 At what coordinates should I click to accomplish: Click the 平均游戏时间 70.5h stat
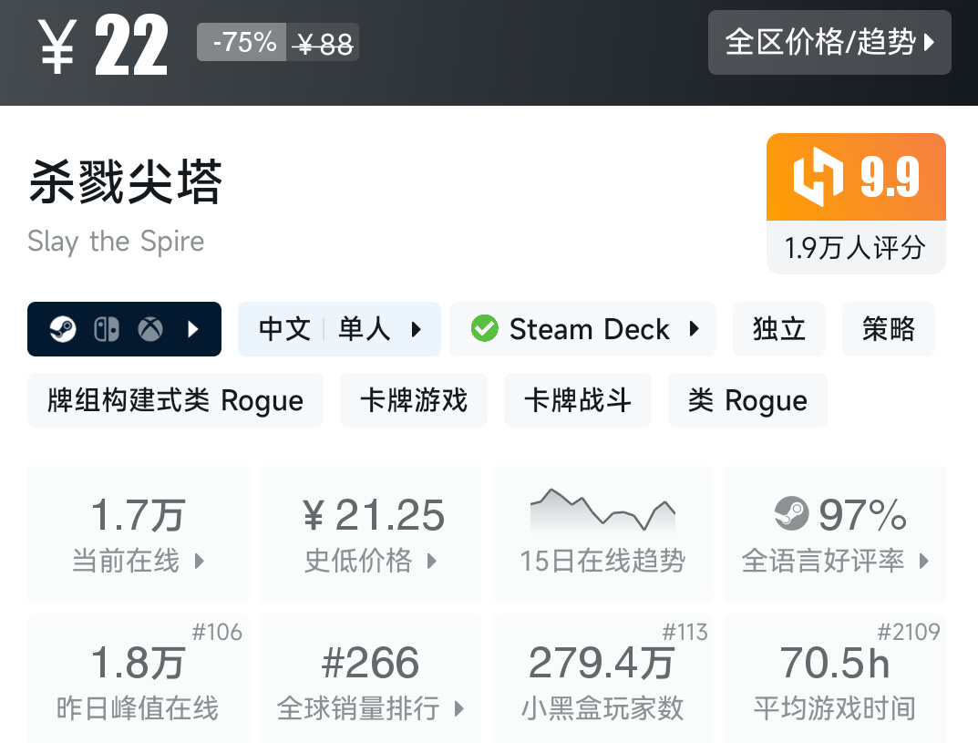[835, 679]
